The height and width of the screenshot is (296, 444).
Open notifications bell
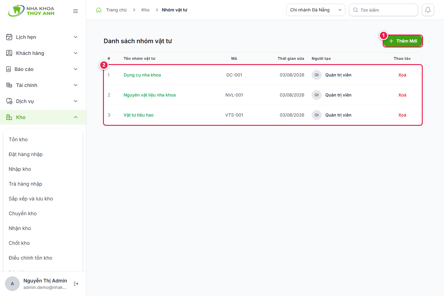coord(428,10)
